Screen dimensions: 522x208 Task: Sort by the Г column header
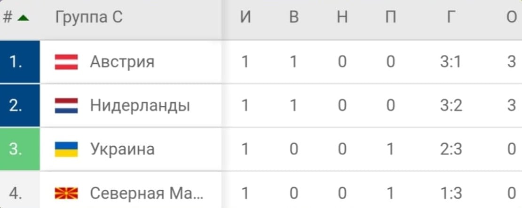[451, 18]
